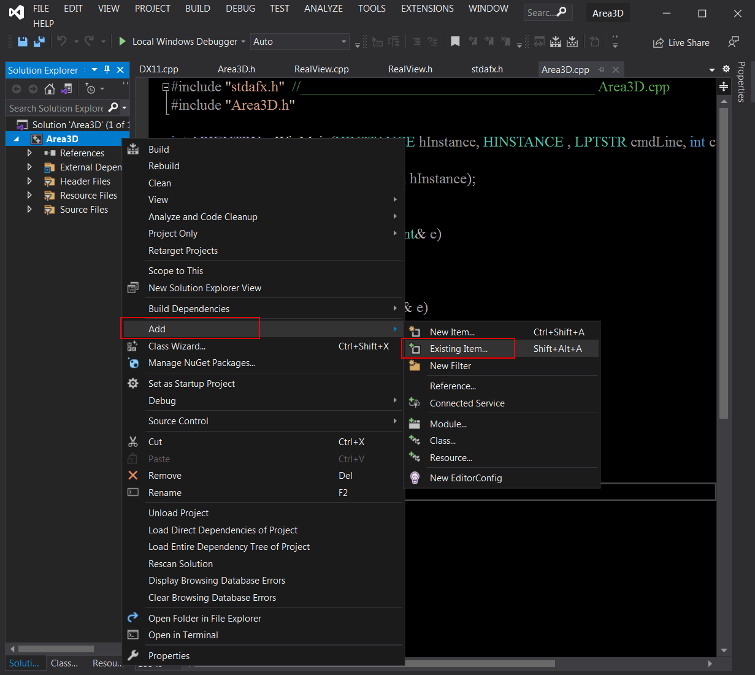755x675 pixels.
Task: Open the EDIT menu
Action: click(x=73, y=9)
